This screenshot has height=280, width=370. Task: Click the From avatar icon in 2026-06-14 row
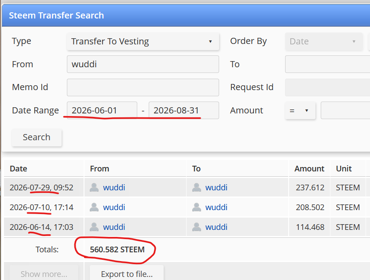[94, 227]
